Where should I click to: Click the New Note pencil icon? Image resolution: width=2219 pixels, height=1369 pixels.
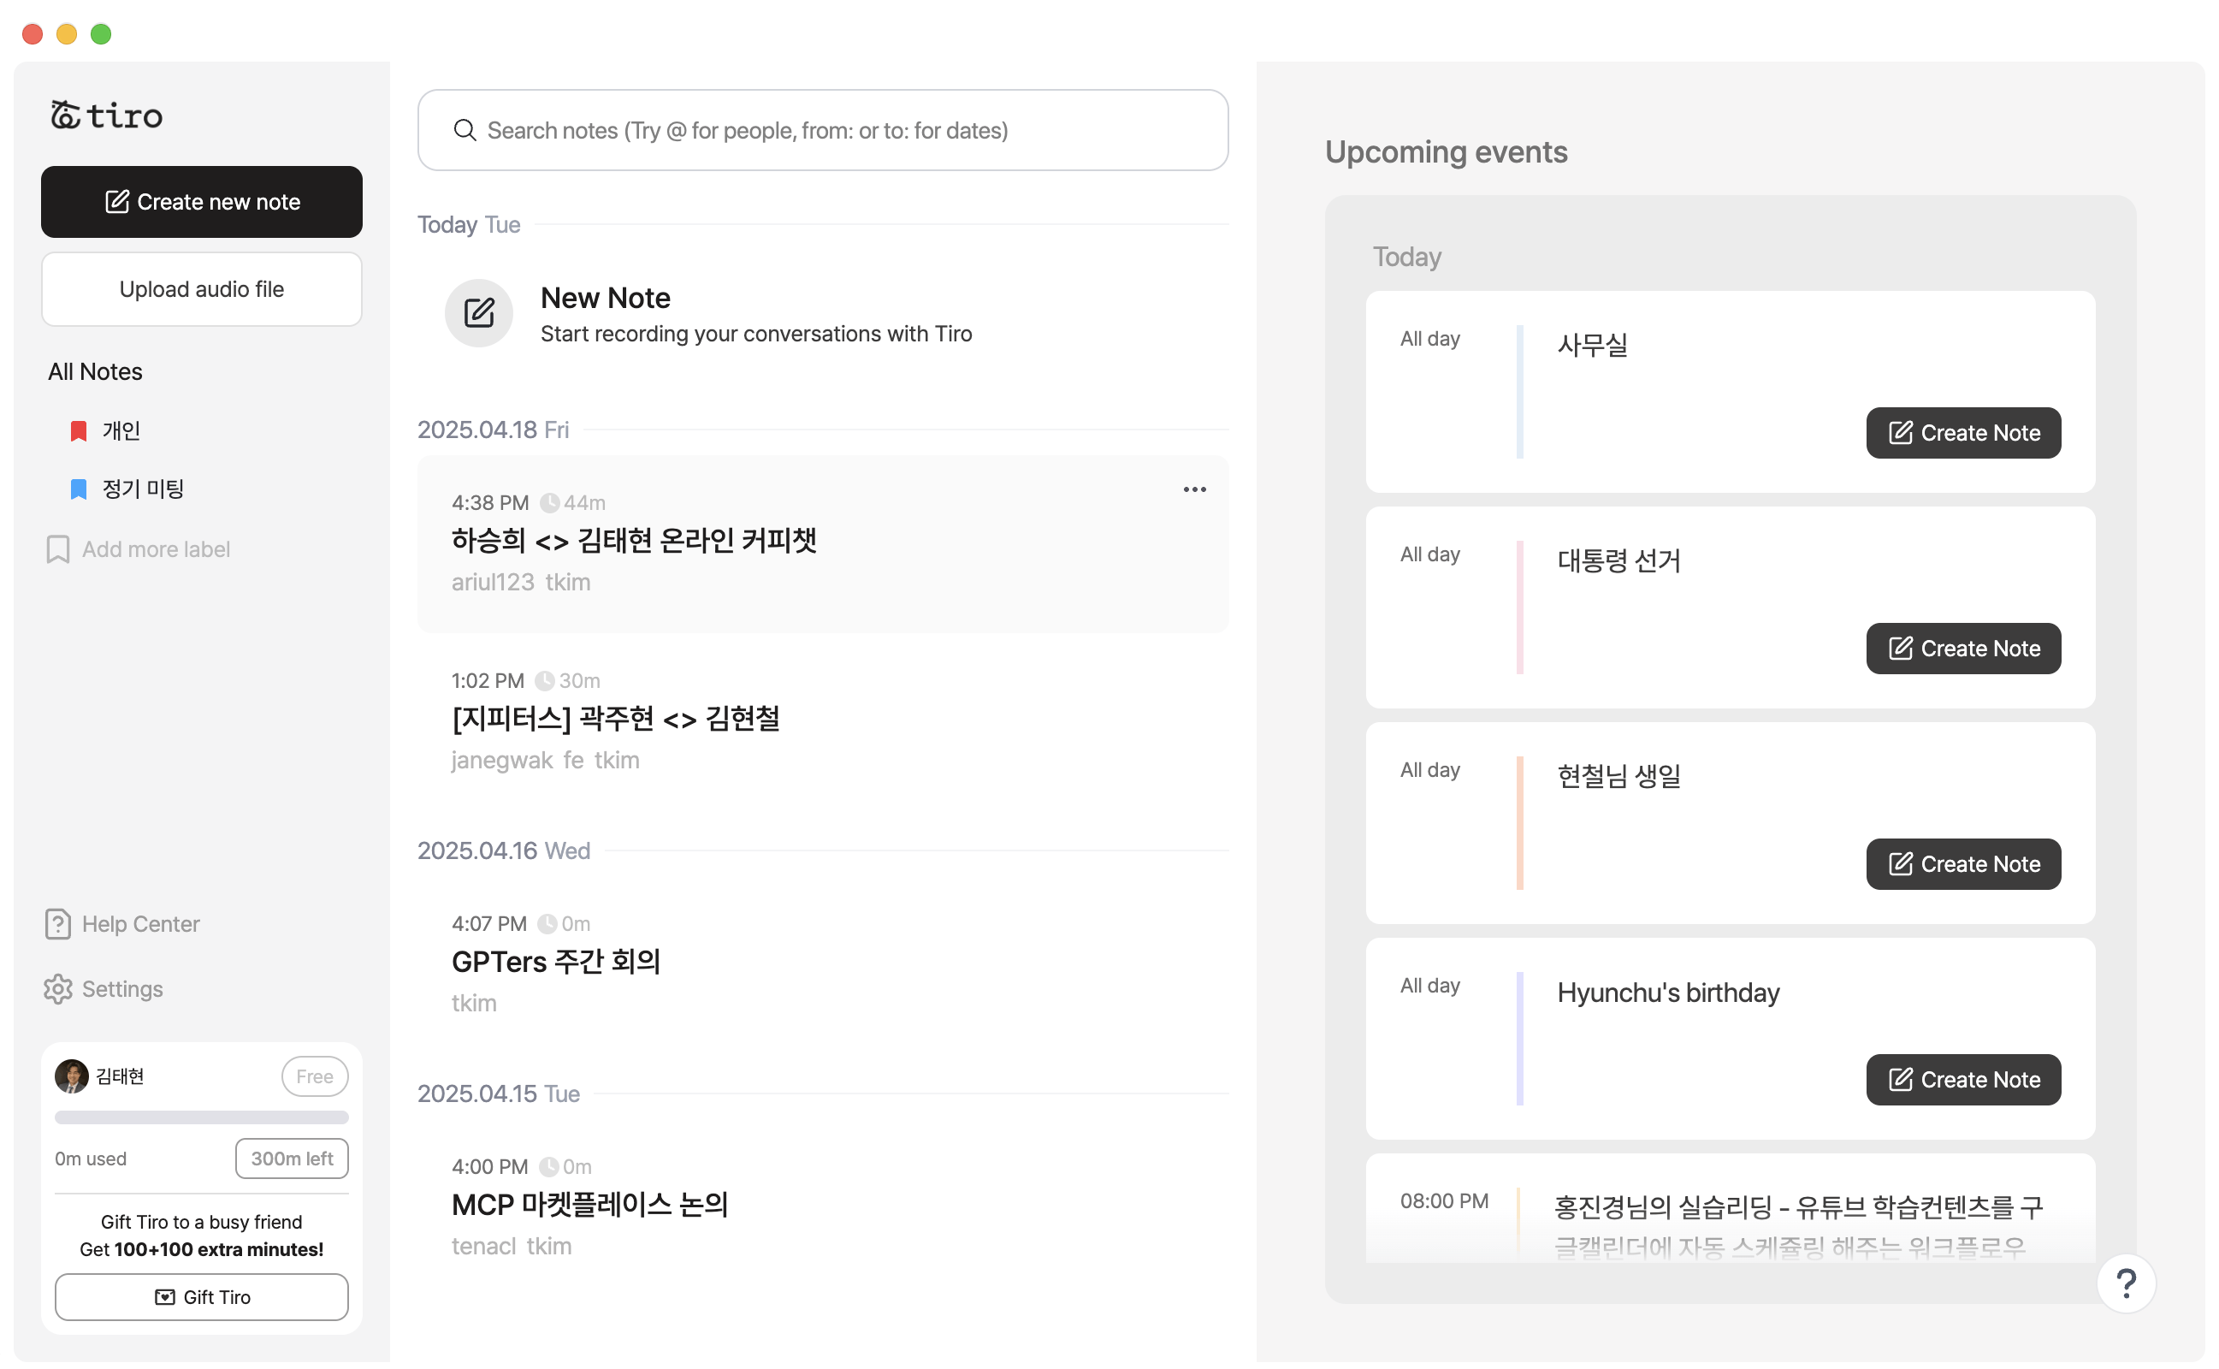coord(479,313)
